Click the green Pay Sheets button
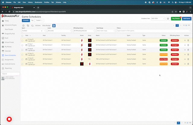 (x=176, y=19)
